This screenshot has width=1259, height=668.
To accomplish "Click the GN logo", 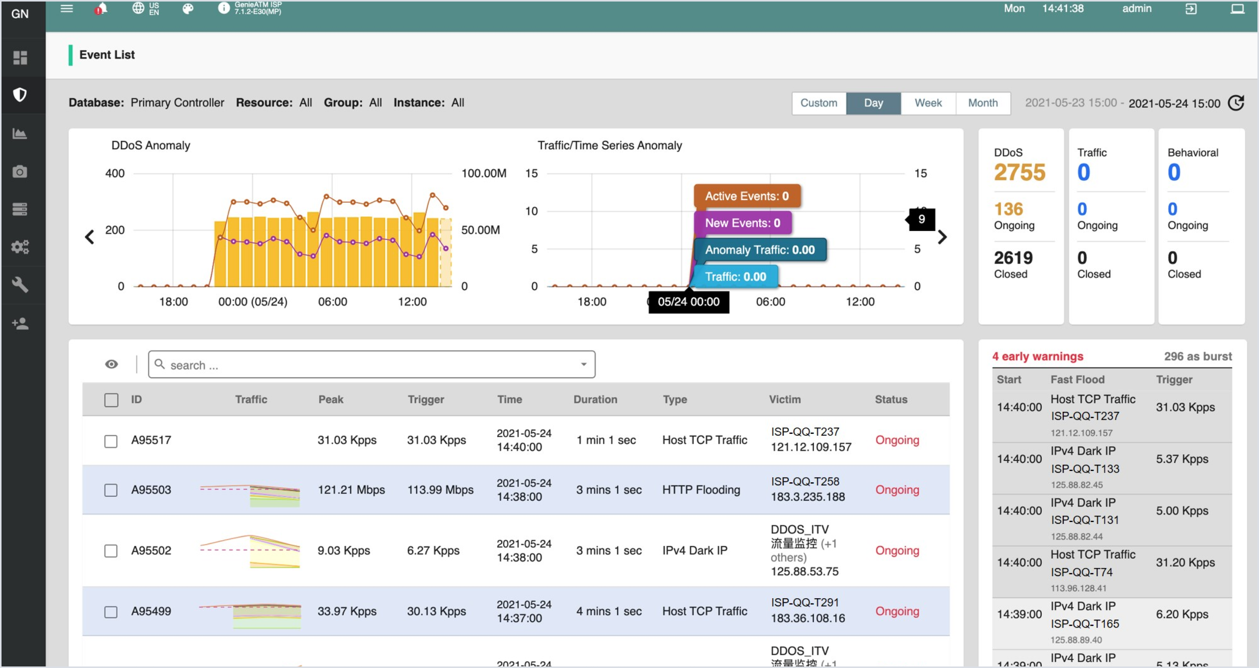I will [x=20, y=14].
